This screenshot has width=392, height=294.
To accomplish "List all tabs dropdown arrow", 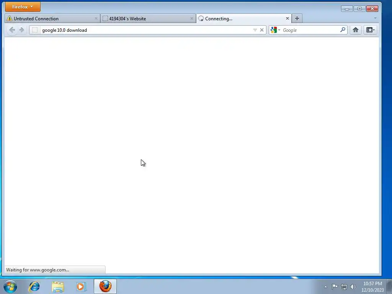I will tap(375, 18).
